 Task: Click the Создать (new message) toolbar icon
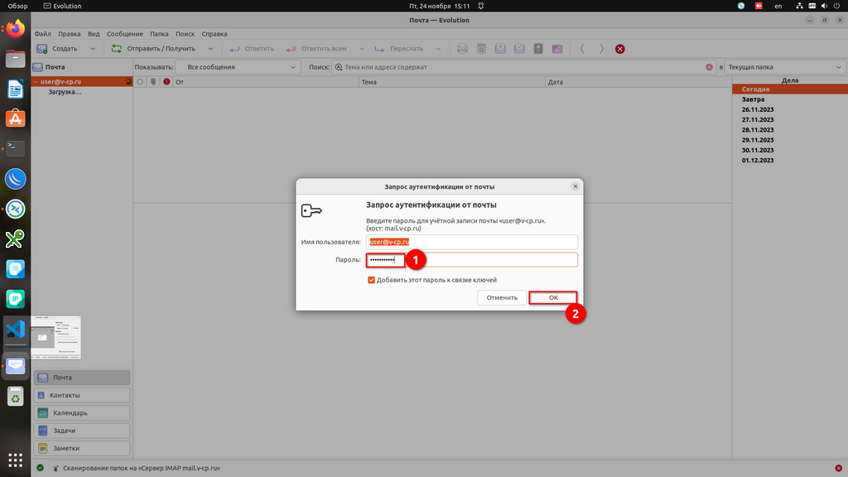(41, 49)
